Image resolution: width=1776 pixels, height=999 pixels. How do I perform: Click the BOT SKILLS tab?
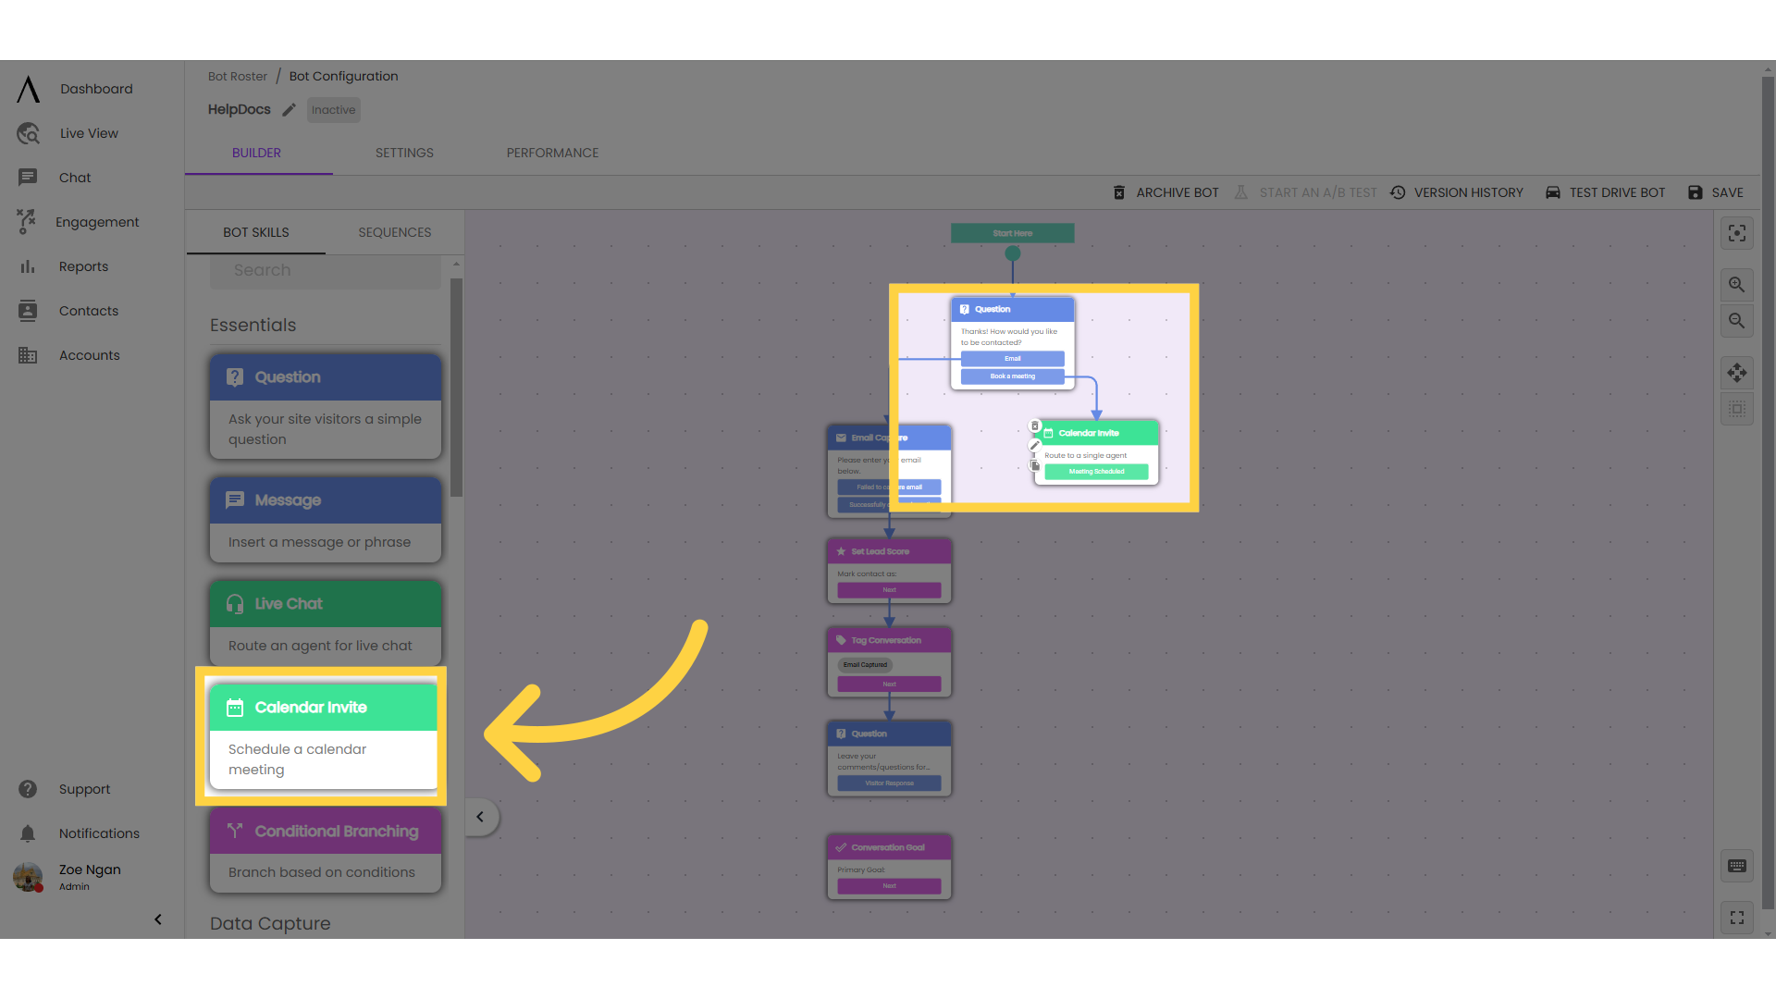255,232
